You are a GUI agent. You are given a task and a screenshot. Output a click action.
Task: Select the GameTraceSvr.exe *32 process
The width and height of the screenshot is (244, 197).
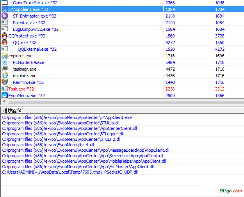click(x=35, y=3)
